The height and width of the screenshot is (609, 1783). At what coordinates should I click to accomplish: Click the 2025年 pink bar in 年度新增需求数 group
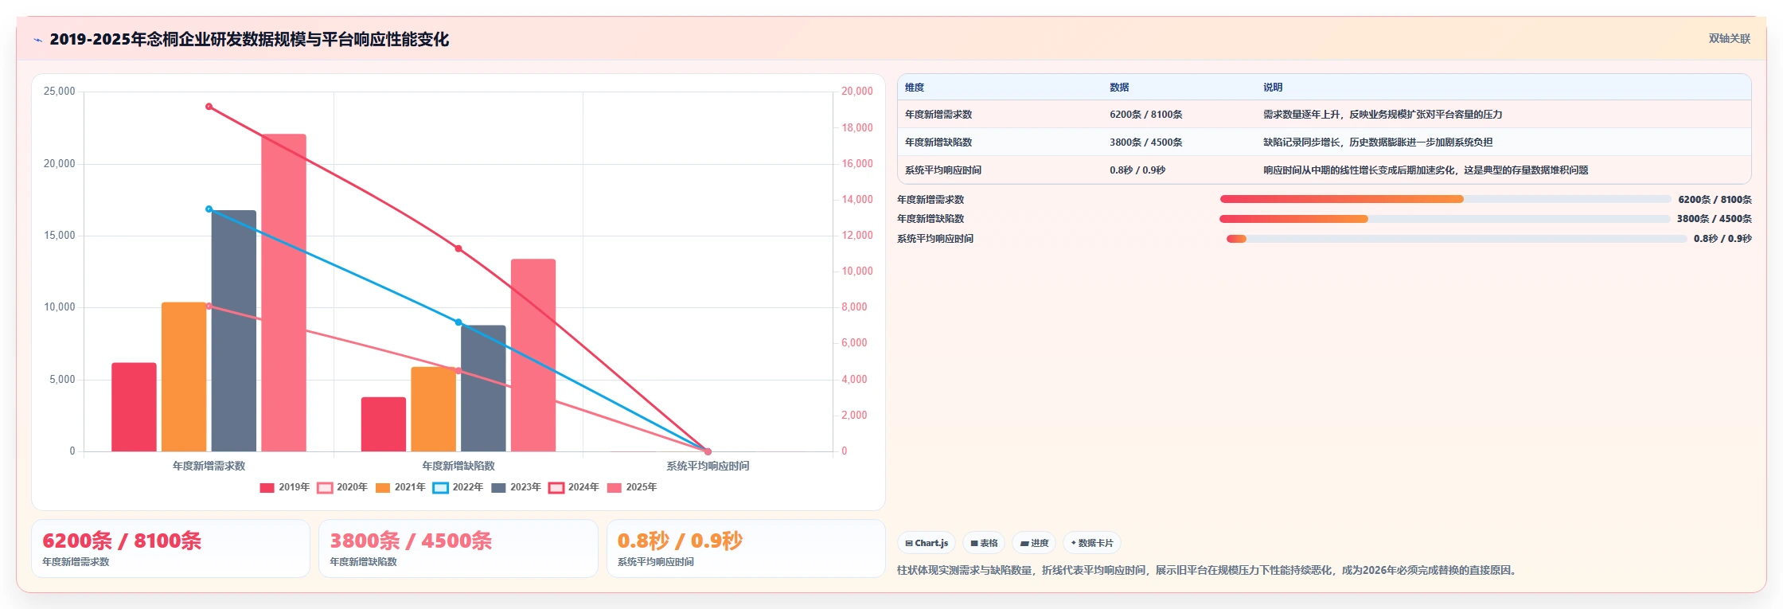click(284, 292)
